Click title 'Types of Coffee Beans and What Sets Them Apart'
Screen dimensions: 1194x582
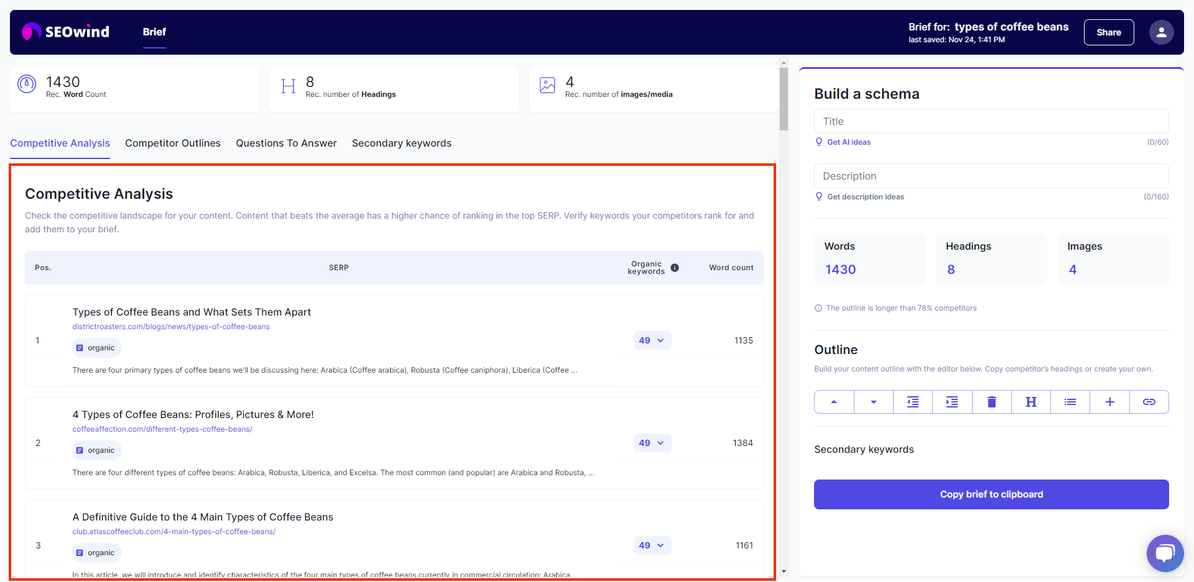pyautogui.click(x=192, y=312)
